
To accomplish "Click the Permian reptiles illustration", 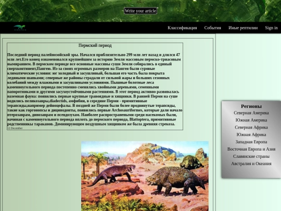I will tap(145, 176).
